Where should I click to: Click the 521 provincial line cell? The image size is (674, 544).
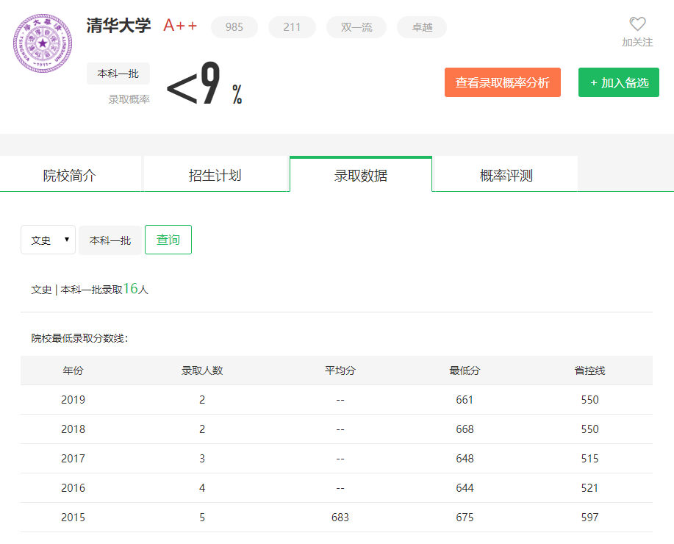589,487
